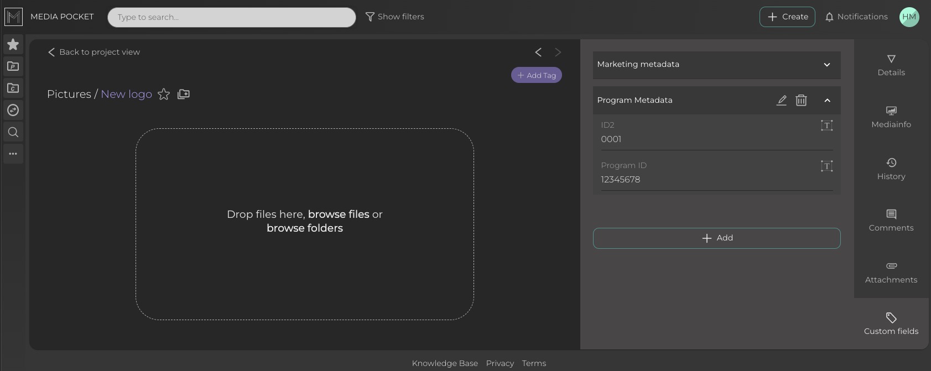Delete Program Metadata with trash icon
Viewport: 931px width, 371px height.
coord(801,100)
